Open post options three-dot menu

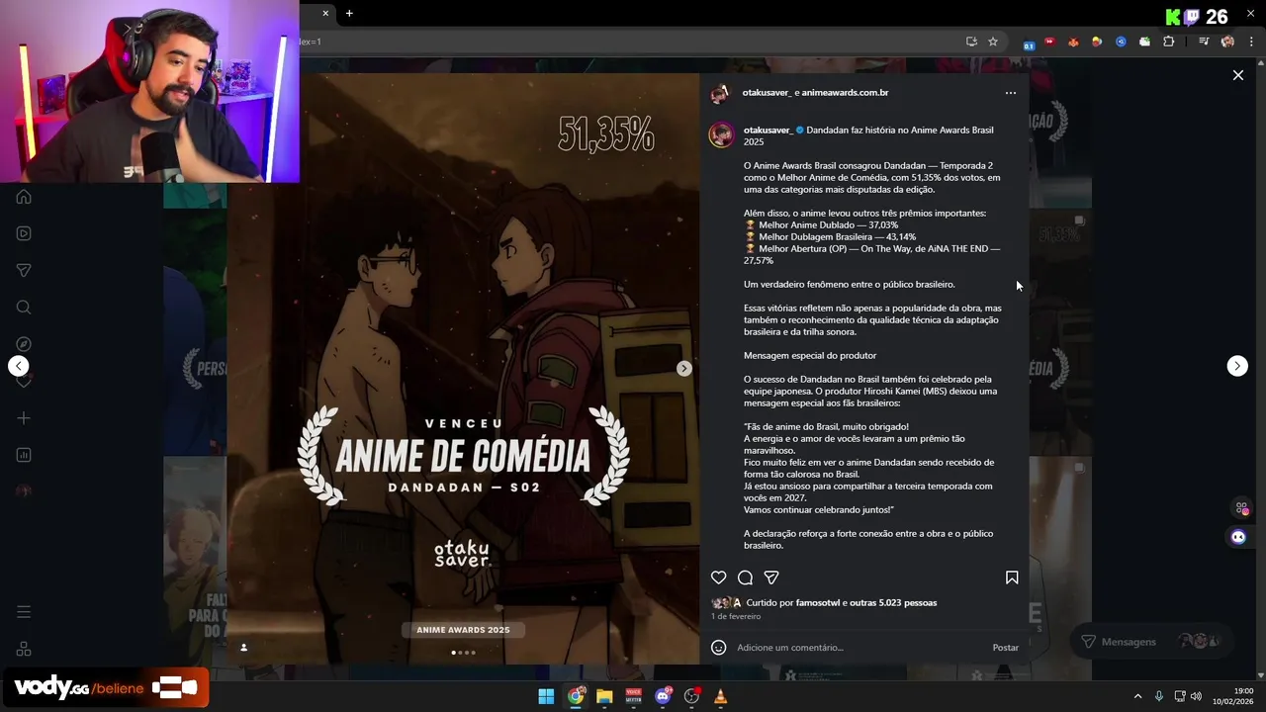pos(1010,93)
